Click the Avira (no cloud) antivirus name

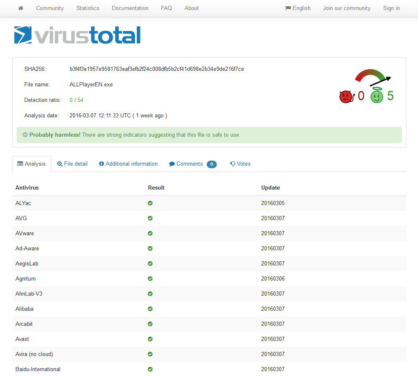34,354
